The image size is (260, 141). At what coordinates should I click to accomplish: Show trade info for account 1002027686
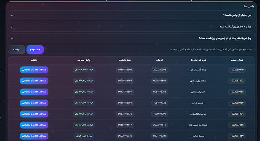[x=34, y=125]
